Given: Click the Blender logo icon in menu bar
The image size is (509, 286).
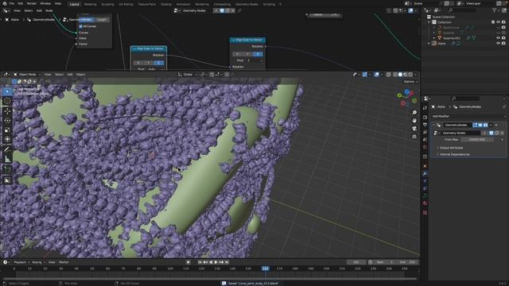Looking at the screenshot, I should pos(4,3).
